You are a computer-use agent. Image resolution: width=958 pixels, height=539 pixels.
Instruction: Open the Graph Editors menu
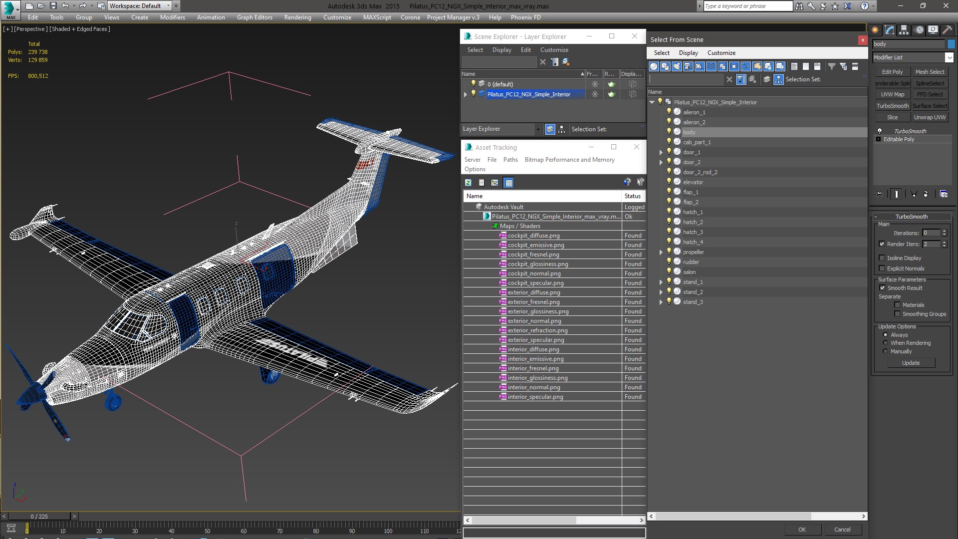pyautogui.click(x=254, y=17)
